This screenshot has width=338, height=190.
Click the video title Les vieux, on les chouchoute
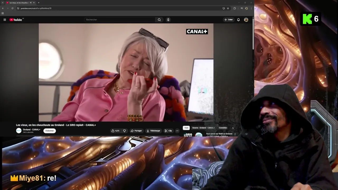56,125
